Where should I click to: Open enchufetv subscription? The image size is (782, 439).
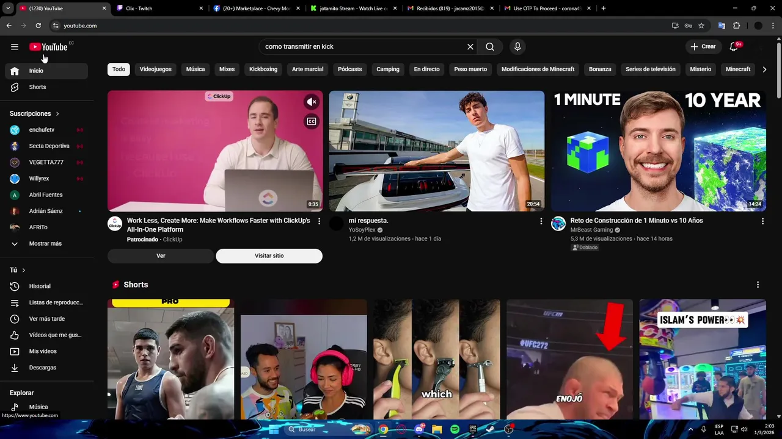[46, 130]
